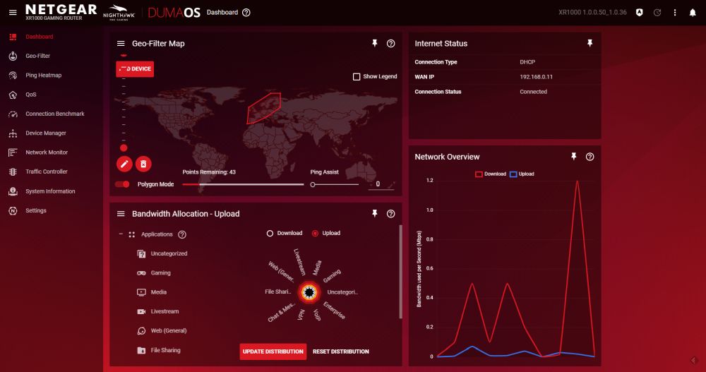The image size is (706, 372).
Task: Open Ping Heatmap in the sidebar
Action: coord(43,76)
